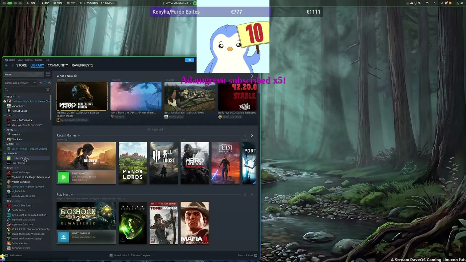
Task: Install BioShock 2 with blue download button
Action: coord(63,237)
